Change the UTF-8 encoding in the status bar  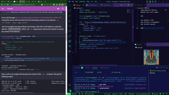(x=121, y=94)
